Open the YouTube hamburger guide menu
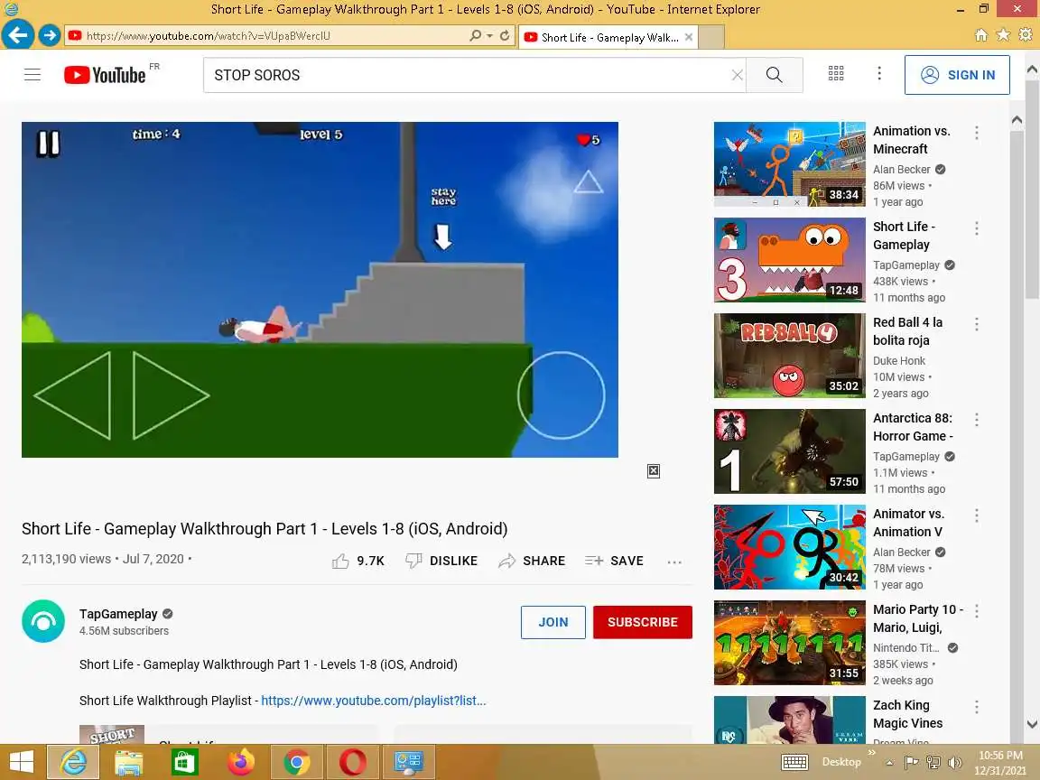The image size is (1040, 780). coord(32,75)
